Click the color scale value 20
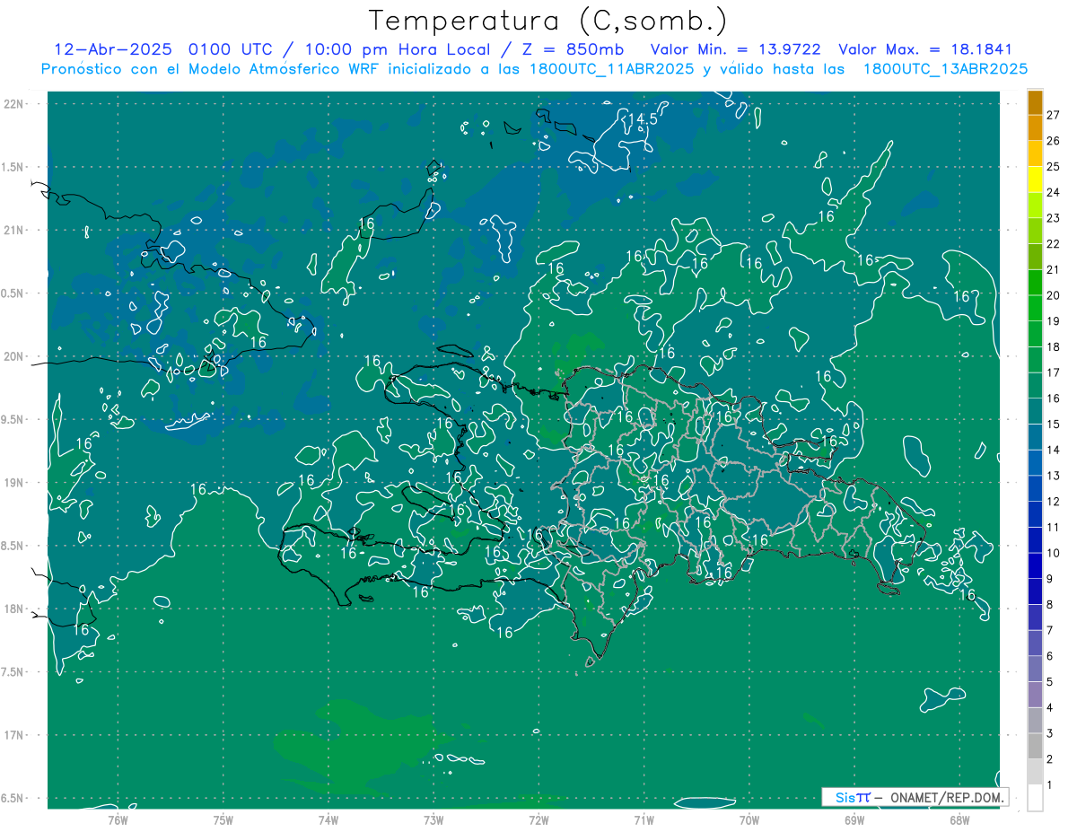1077x832 pixels. click(x=1054, y=295)
